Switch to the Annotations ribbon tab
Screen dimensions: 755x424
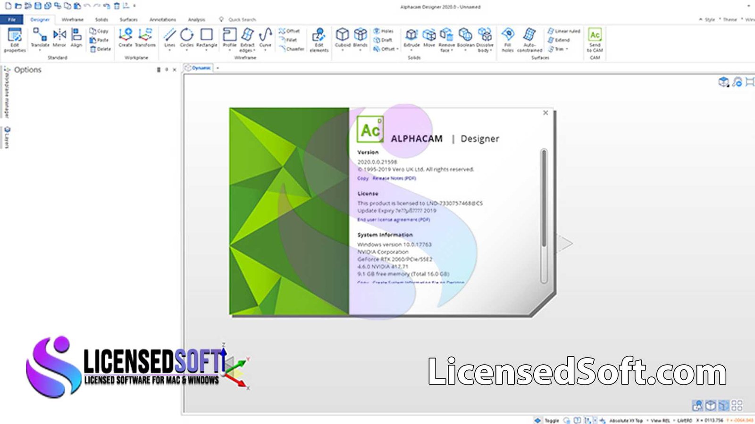tap(163, 19)
